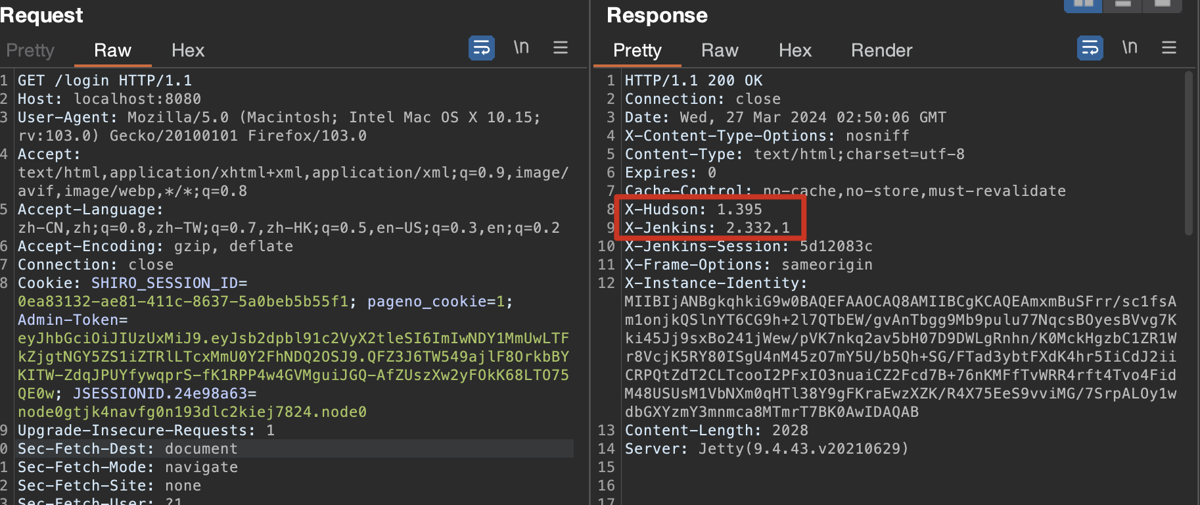Image resolution: width=1200 pixels, height=505 pixels.
Task: Click the request 'Connection: close' line
Action: pos(95,264)
